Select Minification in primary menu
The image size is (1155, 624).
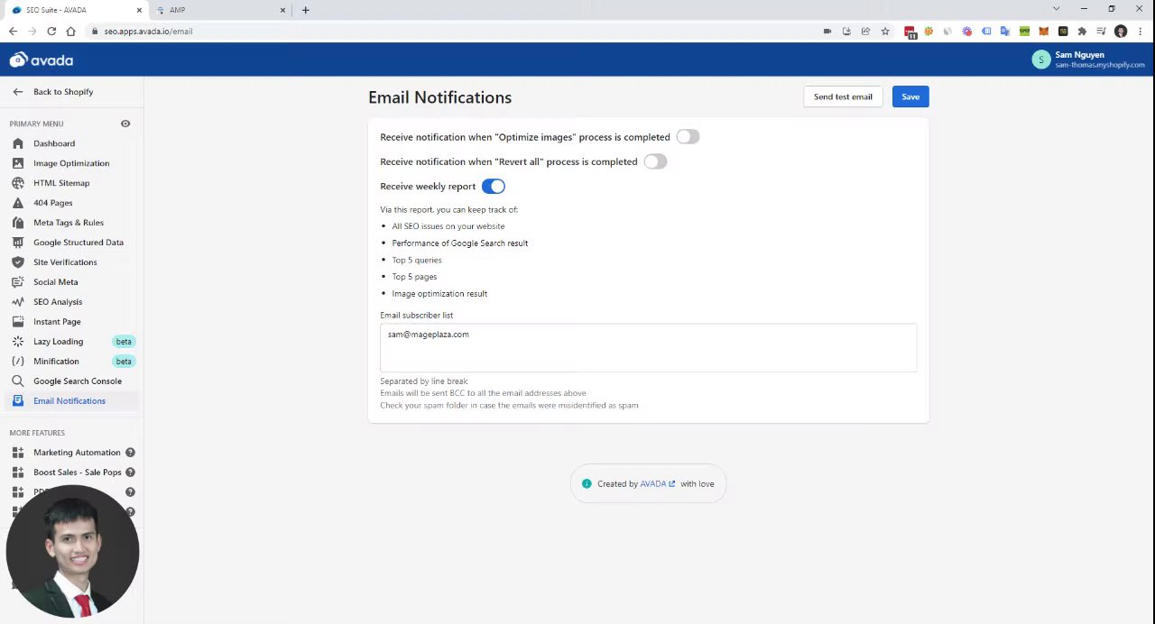56,362
